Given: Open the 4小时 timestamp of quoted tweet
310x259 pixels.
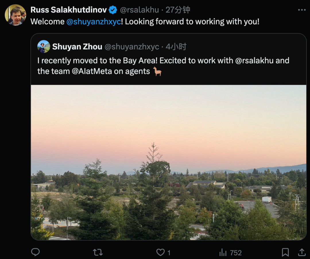Looking at the screenshot, I should tap(176, 47).
